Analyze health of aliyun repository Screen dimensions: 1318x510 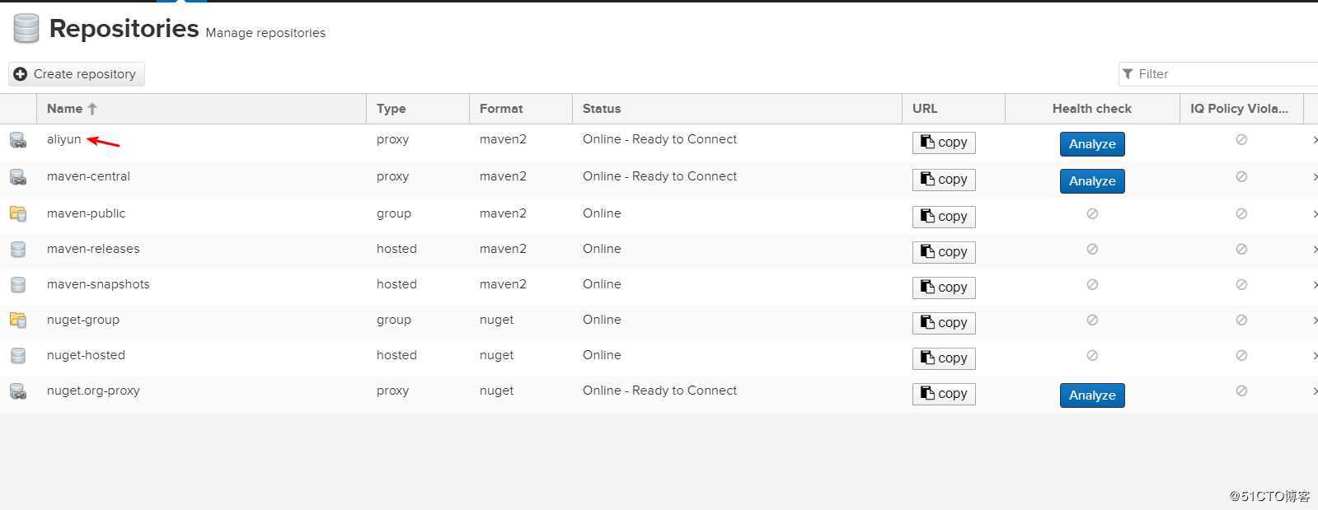(1092, 144)
